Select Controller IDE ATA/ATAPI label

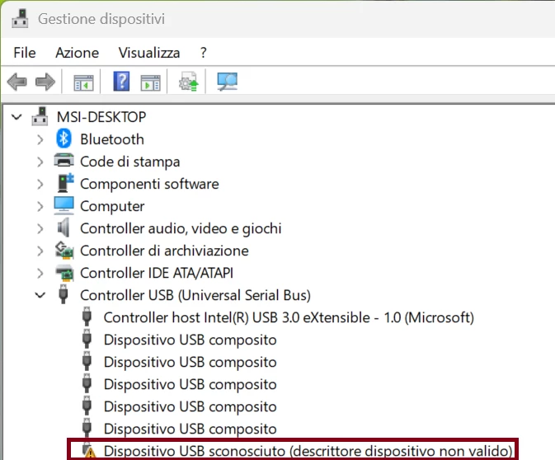(x=157, y=273)
